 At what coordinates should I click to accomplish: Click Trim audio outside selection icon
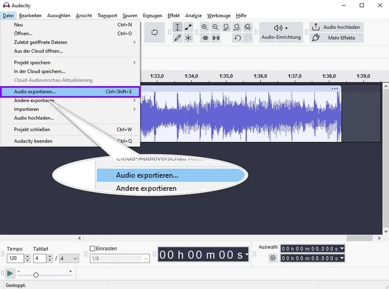click(x=205, y=38)
